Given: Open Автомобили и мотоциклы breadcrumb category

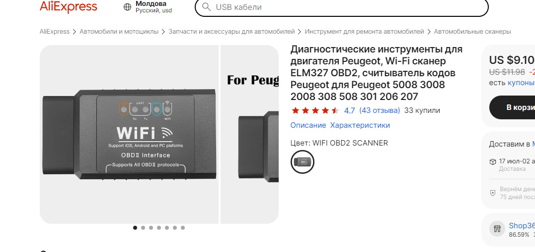Looking at the screenshot, I should coord(119,32).
